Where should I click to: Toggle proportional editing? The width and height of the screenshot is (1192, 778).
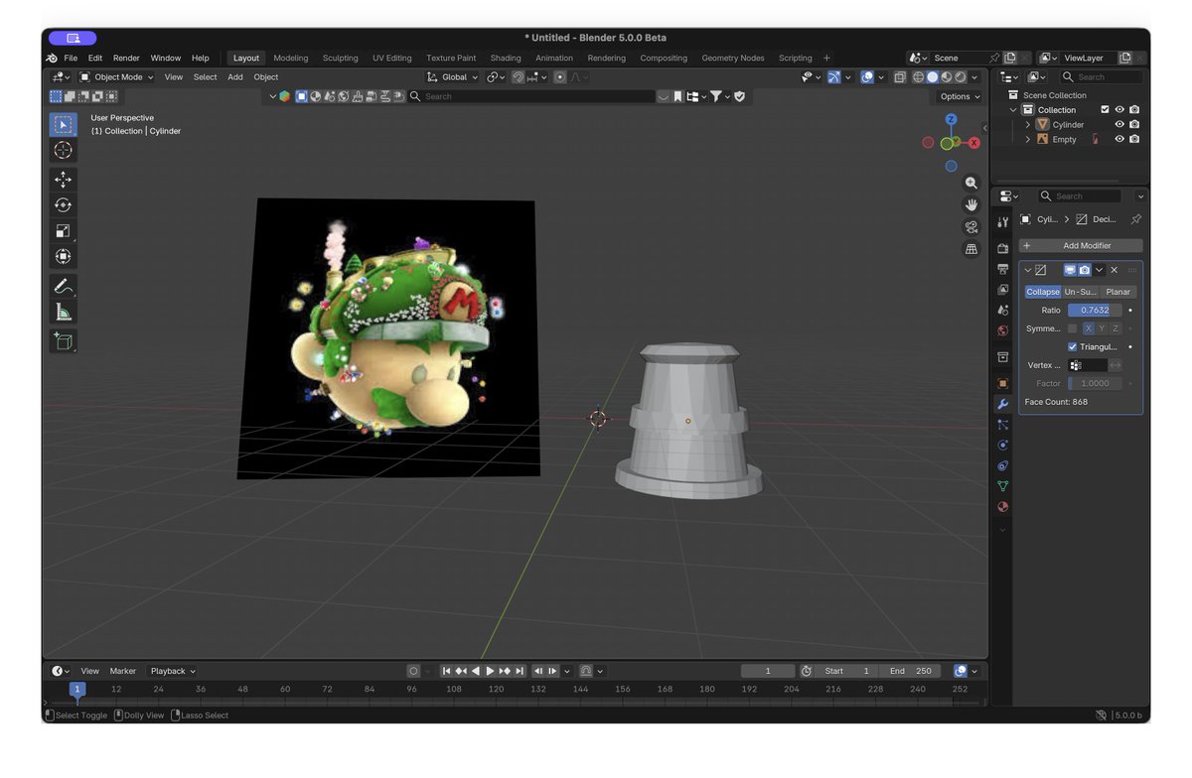(x=560, y=77)
